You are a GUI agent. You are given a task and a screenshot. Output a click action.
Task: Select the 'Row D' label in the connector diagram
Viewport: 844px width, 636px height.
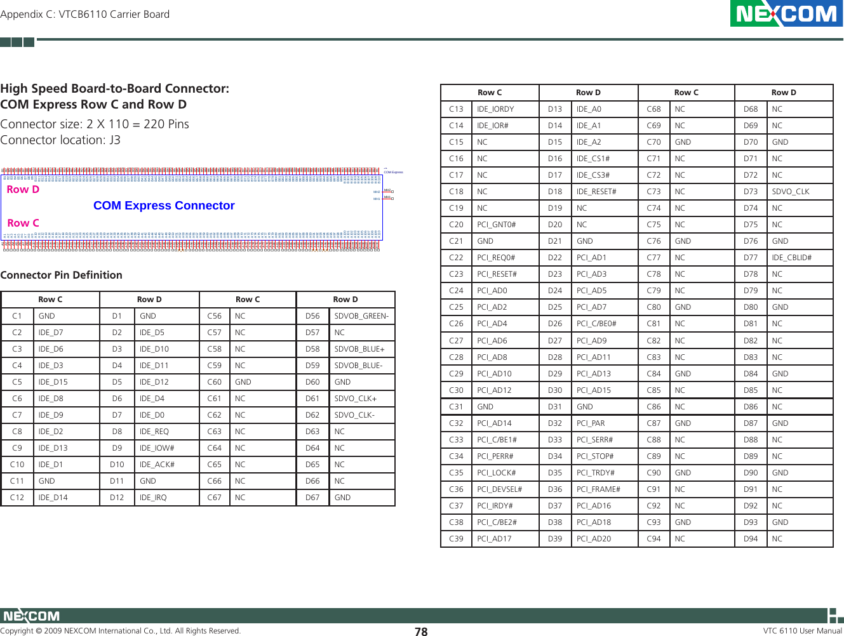point(23,189)
